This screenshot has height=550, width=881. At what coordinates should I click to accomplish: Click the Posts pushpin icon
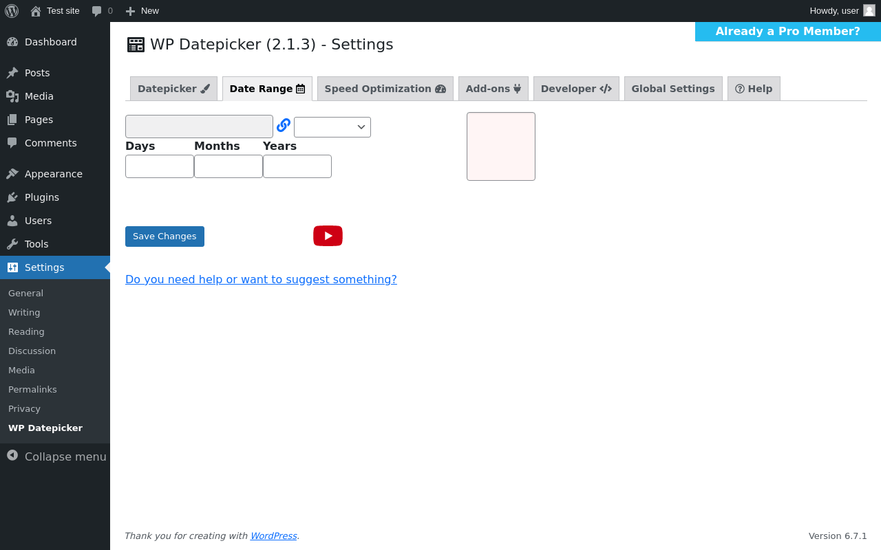12,73
